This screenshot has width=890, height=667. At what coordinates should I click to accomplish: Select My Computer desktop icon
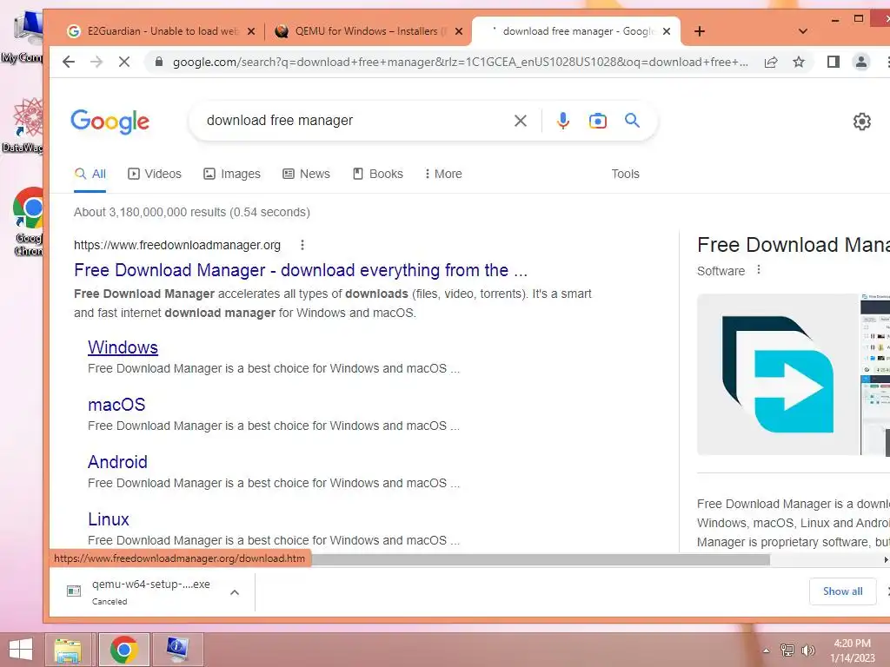[23, 36]
